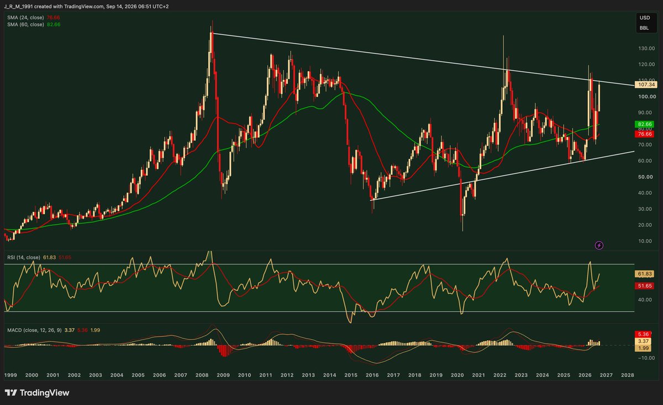Click the 2008 year label
The width and height of the screenshot is (663, 405).
pyautogui.click(x=202, y=375)
